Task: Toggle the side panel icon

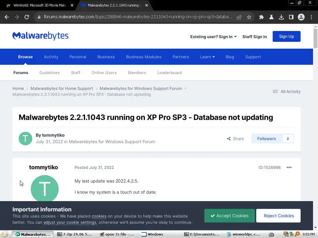Action: 291,17
